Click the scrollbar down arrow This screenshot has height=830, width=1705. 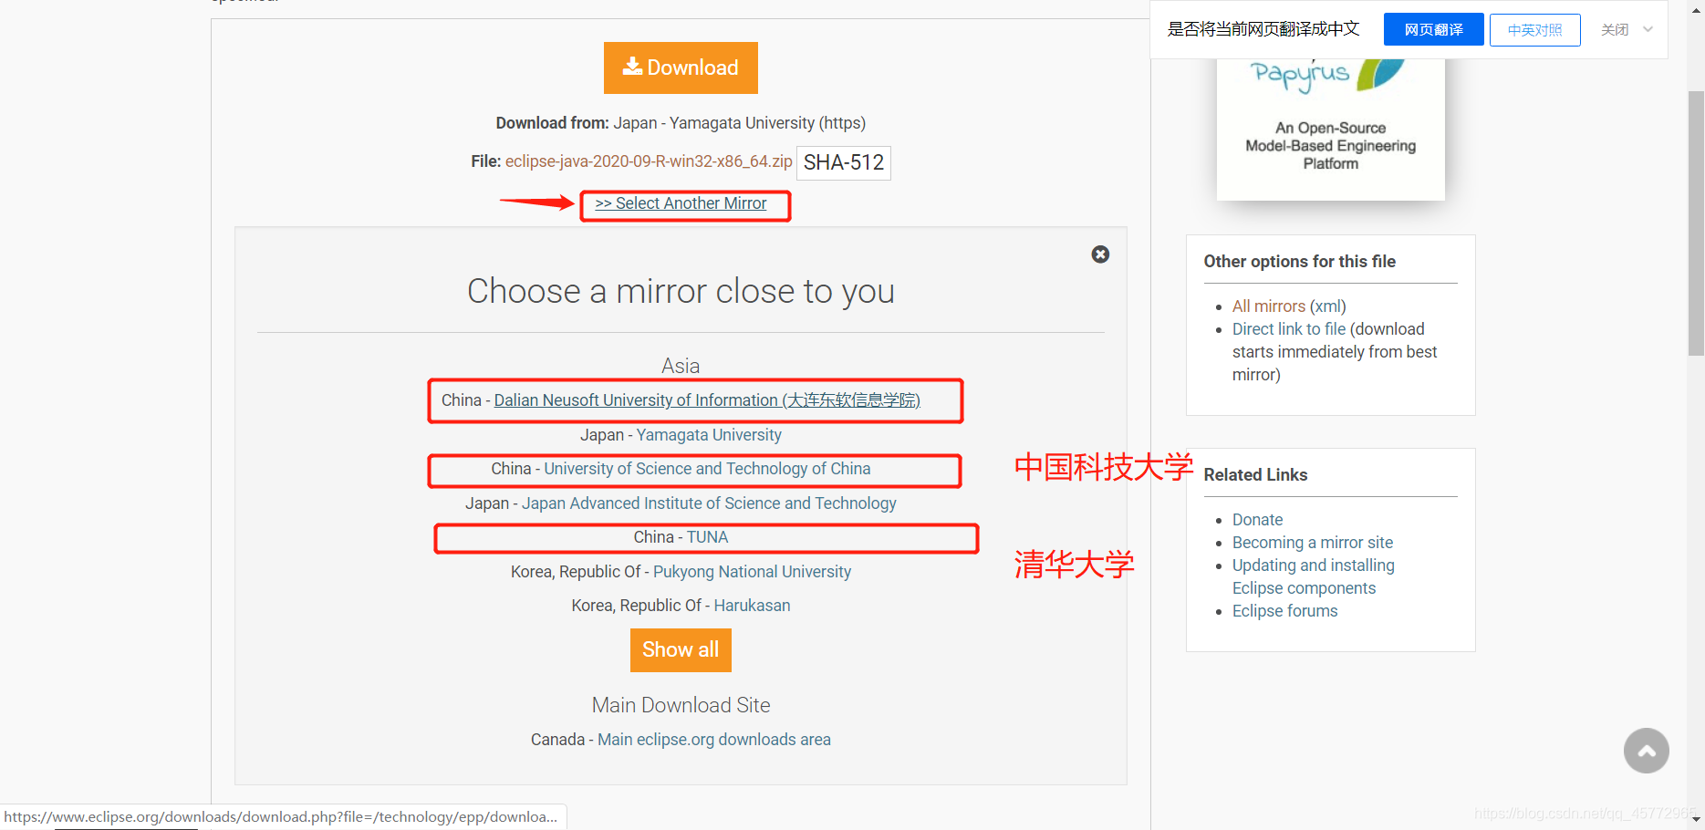pos(1696,821)
